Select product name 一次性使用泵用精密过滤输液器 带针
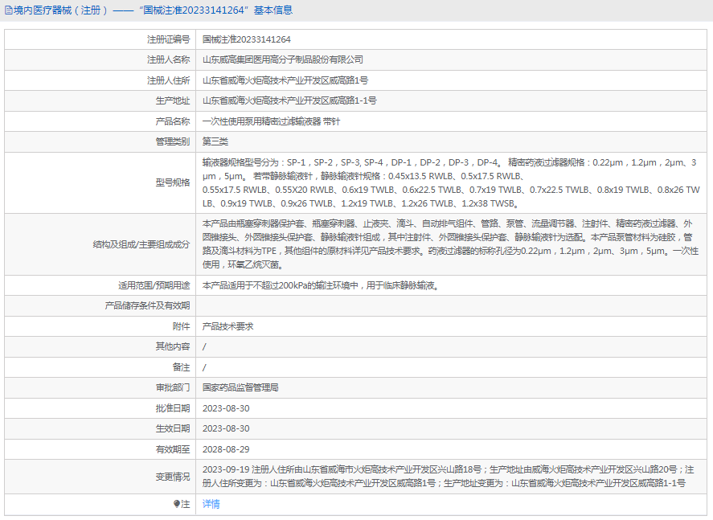This screenshot has height=520, width=713. tap(272, 121)
